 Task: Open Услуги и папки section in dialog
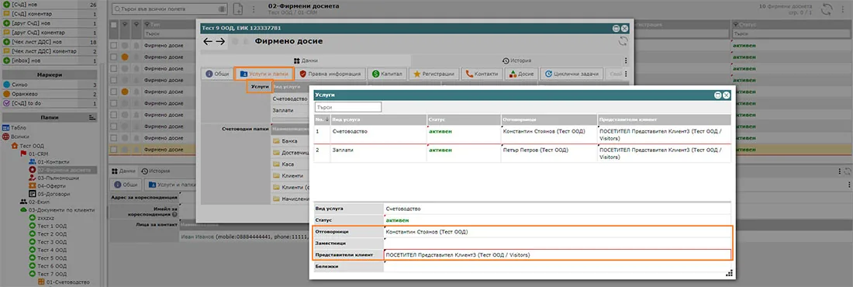(x=264, y=74)
